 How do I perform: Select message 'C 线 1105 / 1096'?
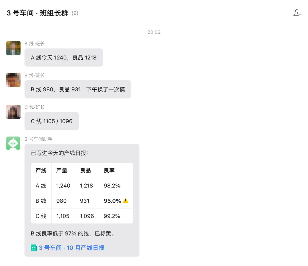[52, 121]
